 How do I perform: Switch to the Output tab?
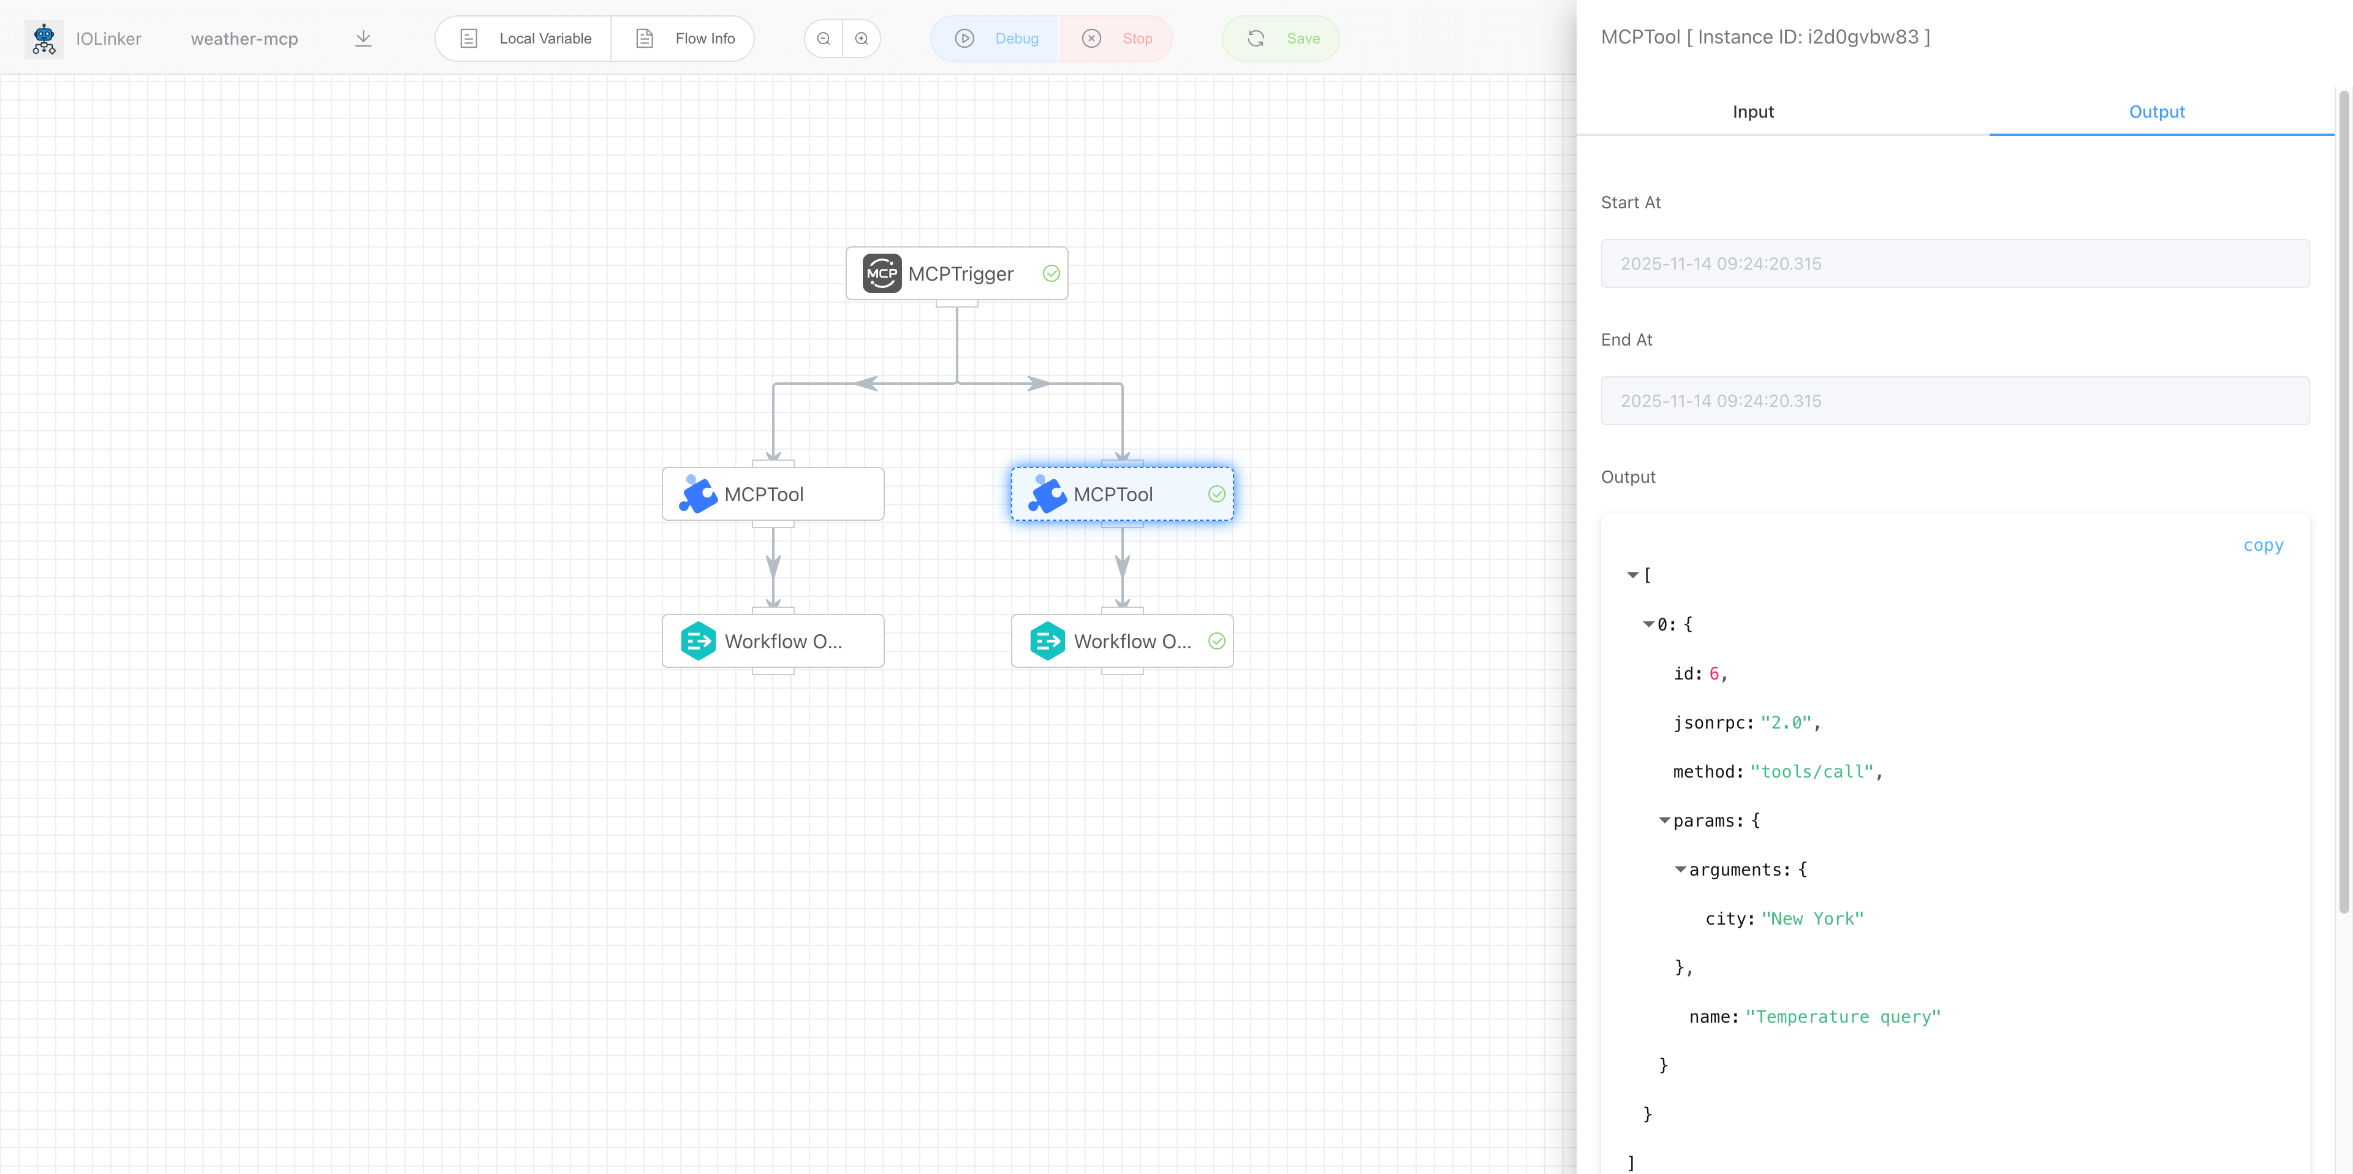(x=2157, y=112)
